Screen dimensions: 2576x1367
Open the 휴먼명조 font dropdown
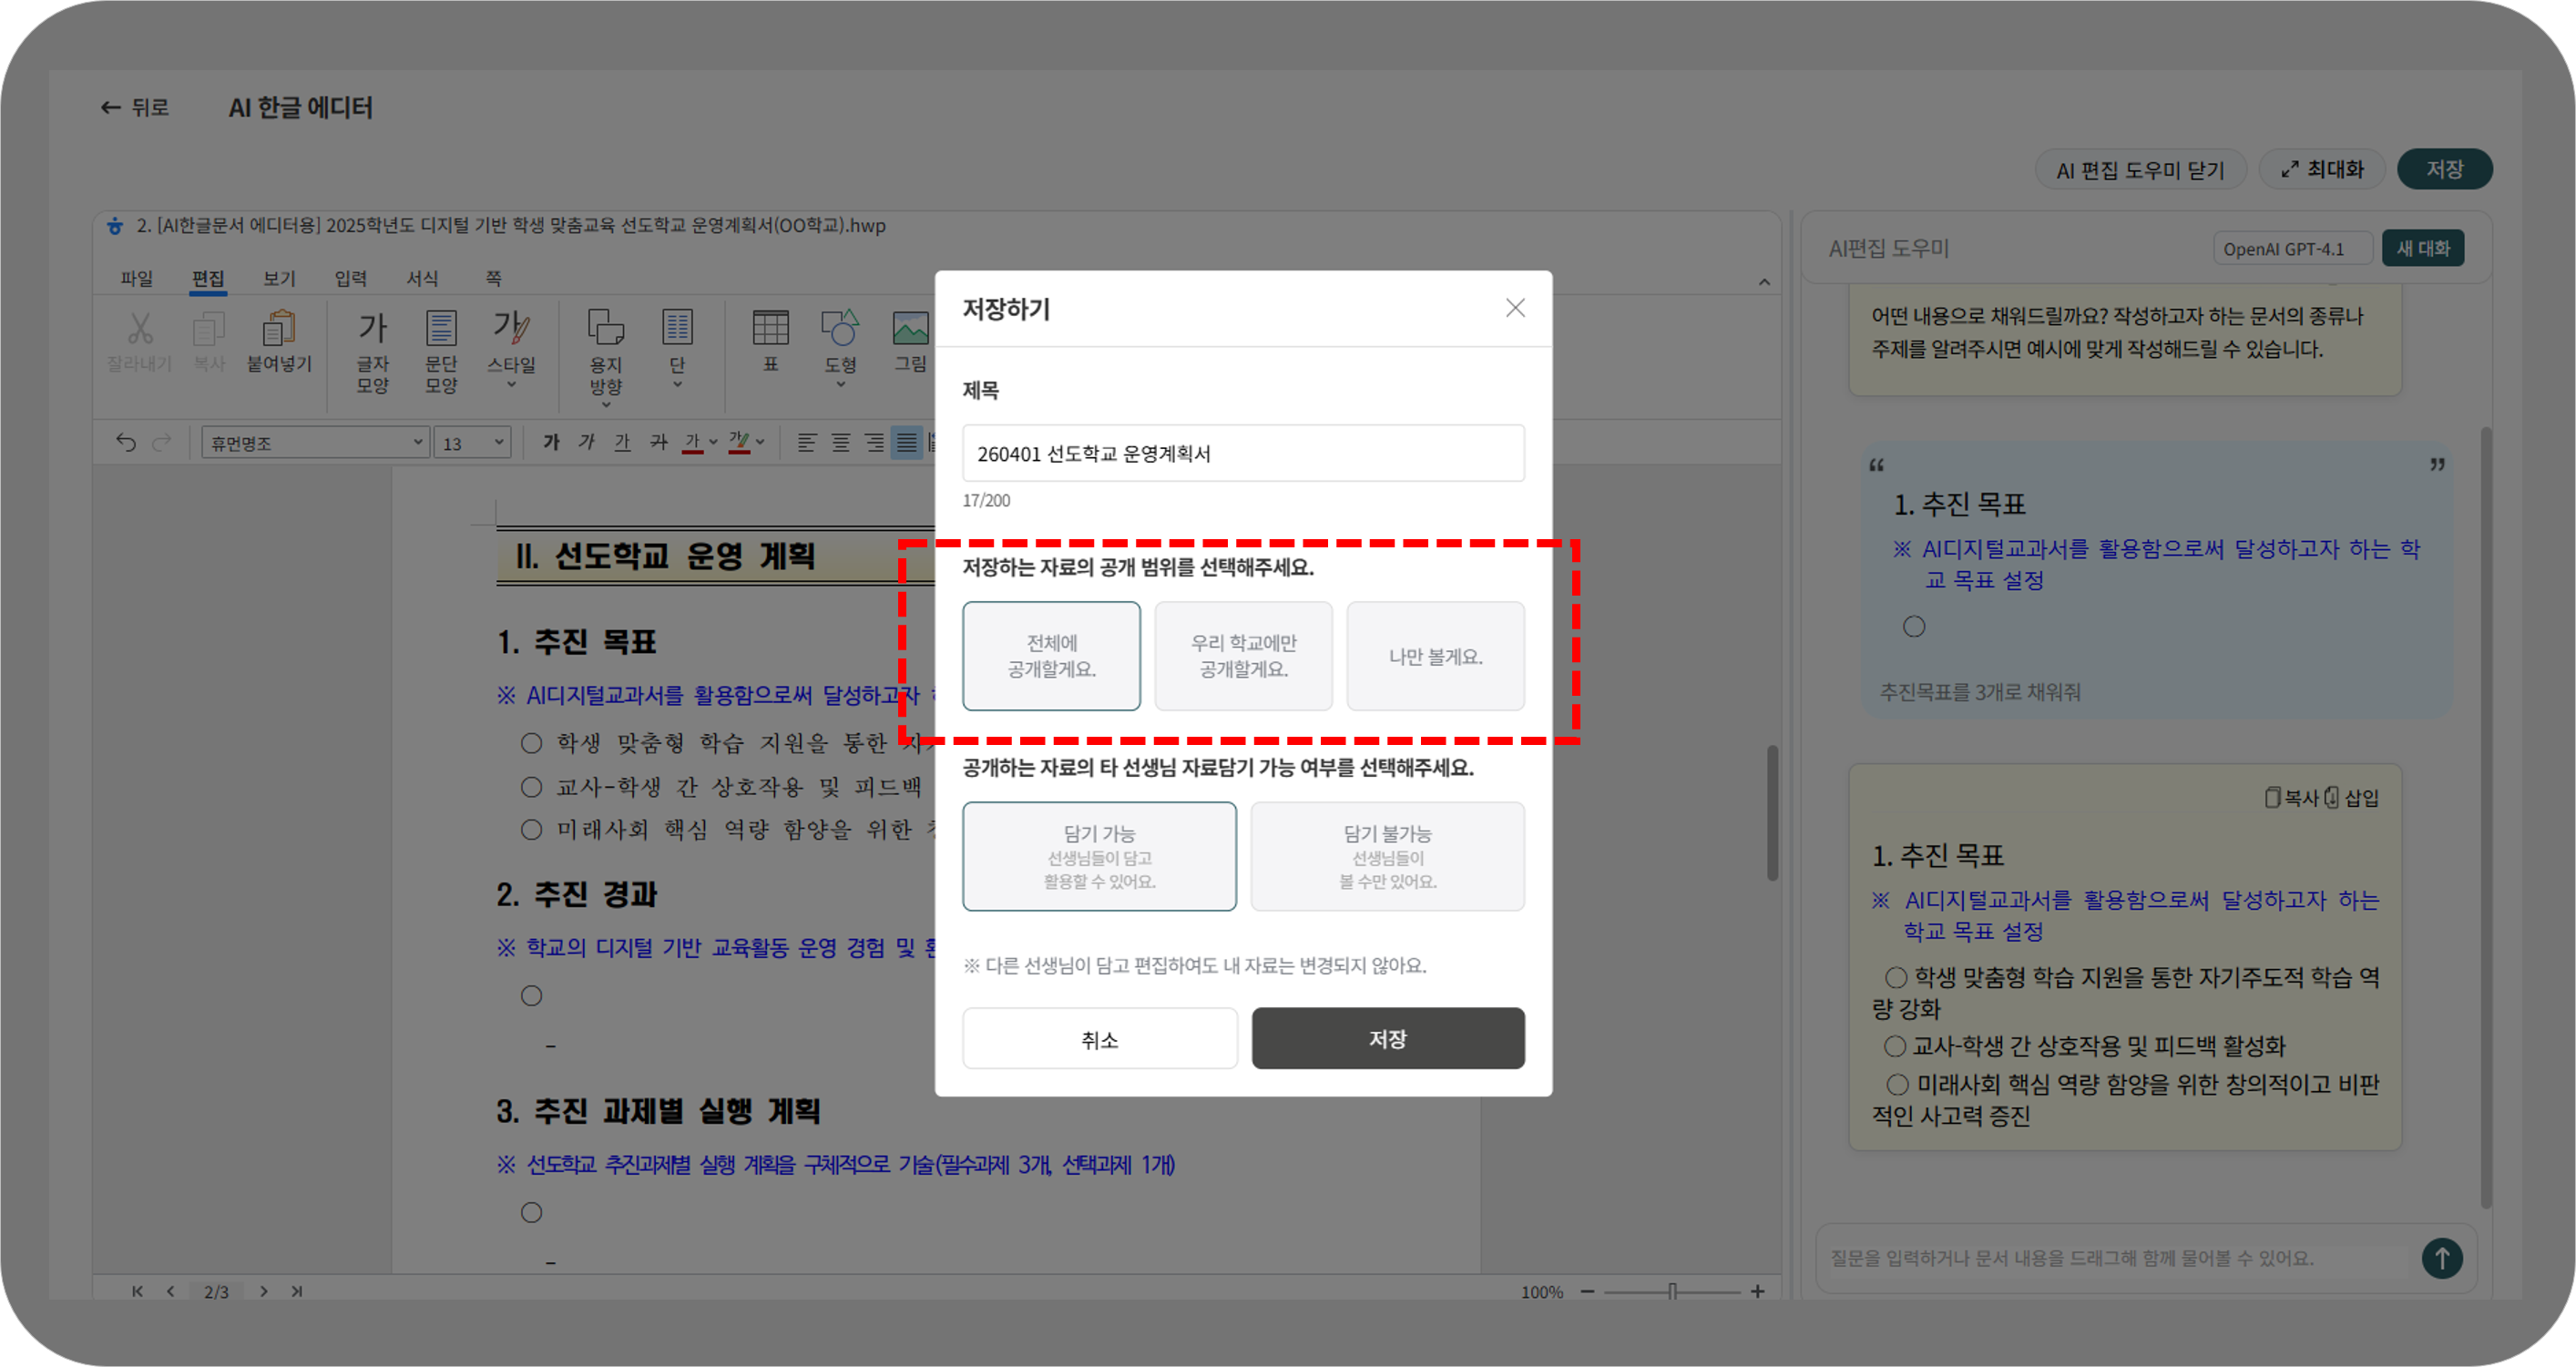(316, 442)
